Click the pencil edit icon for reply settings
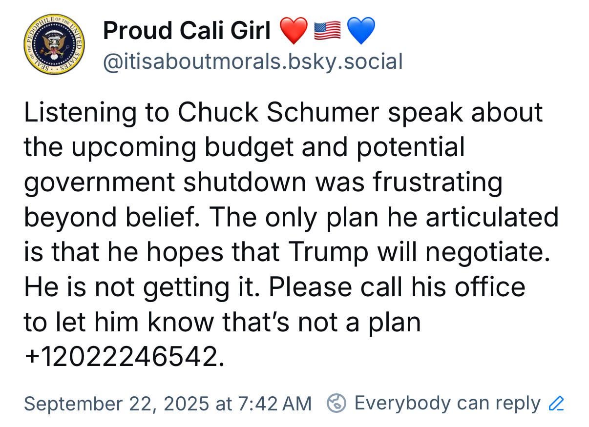 pos(556,404)
